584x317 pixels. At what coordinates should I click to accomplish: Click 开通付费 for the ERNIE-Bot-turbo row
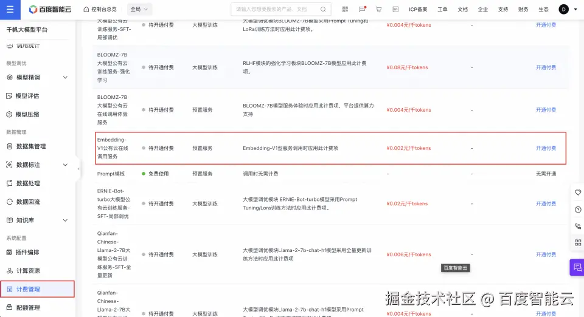(x=546, y=203)
